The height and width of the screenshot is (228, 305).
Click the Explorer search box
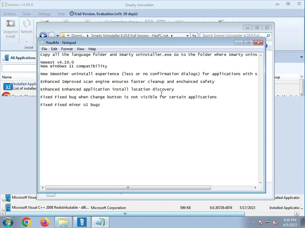pyautogui.click(x=232, y=36)
